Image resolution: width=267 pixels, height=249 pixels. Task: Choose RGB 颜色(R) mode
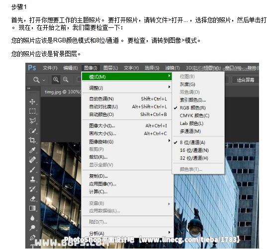click(192, 108)
